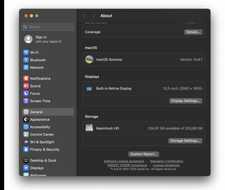The height and width of the screenshot is (190, 225).
Task: Select Bluetooth label in sidebar
Action: tap(38, 60)
